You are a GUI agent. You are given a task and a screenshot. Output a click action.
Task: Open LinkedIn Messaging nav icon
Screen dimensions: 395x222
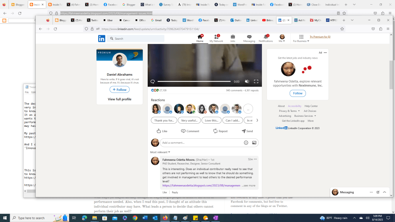(x=249, y=37)
